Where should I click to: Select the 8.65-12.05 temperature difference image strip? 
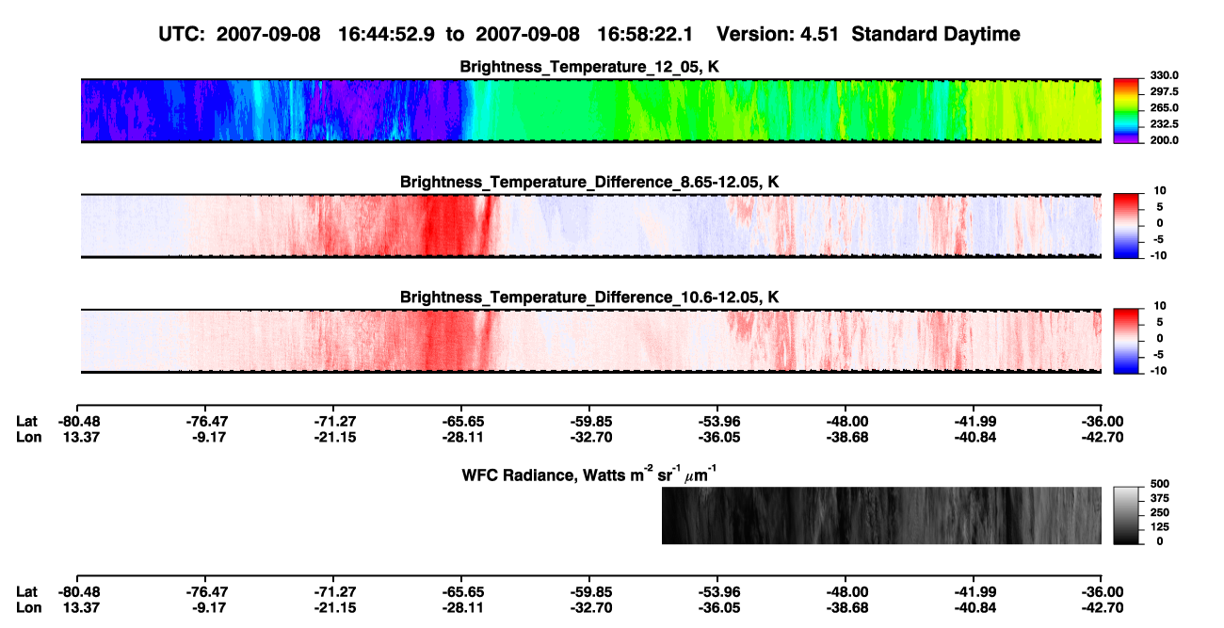click(591, 226)
